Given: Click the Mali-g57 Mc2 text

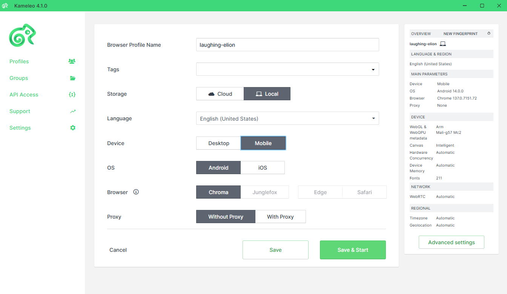Looking at the screenshot, I should pos(449,133).
